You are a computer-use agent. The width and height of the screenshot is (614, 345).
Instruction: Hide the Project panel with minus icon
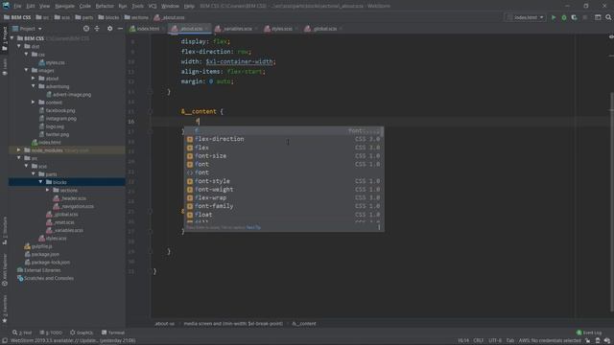[120, 29]
